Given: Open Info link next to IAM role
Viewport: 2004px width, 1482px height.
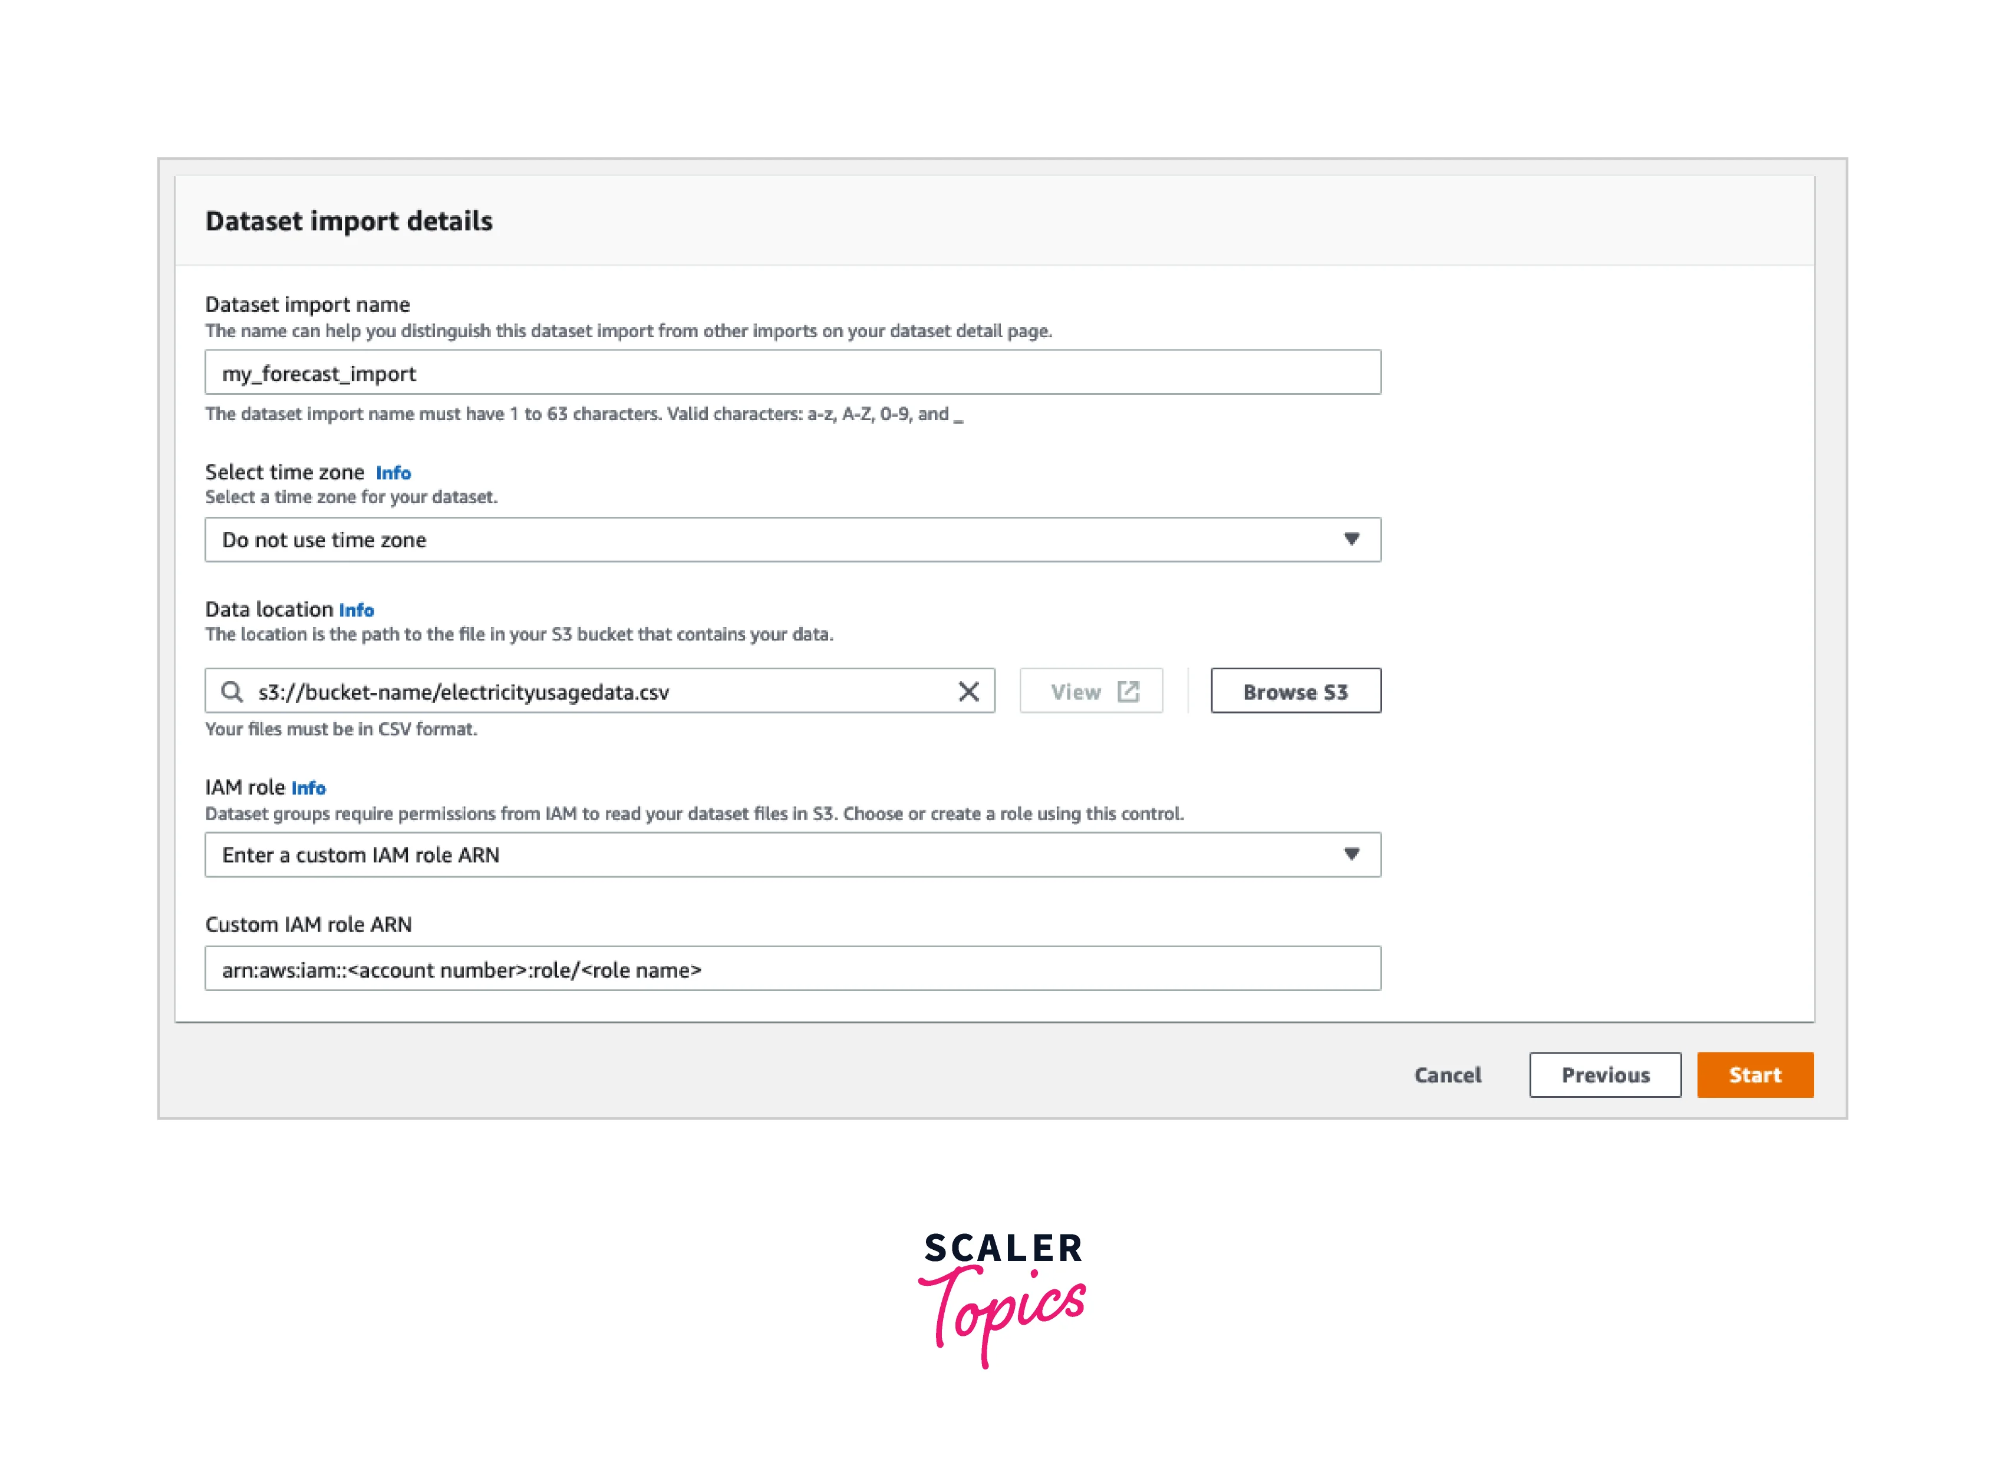Looking at the screenshot, I should [x=308, y=788].
